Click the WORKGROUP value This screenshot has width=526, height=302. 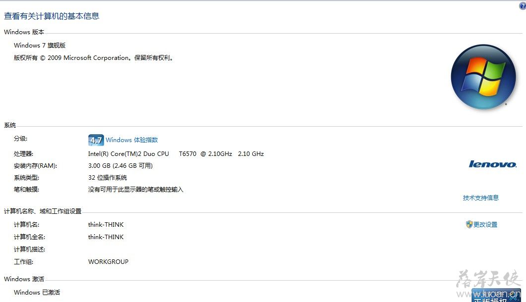click(x=109, y=262)
